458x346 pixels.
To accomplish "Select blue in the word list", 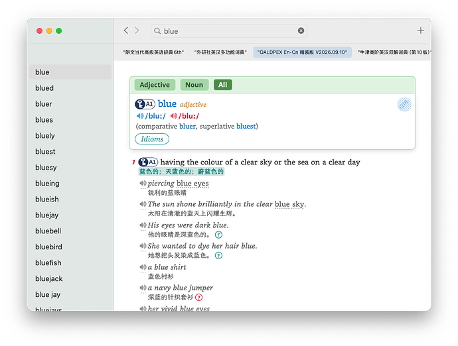I will click(70, 72).
